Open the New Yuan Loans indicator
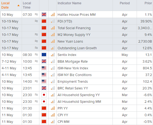 (x=70, y=41)
